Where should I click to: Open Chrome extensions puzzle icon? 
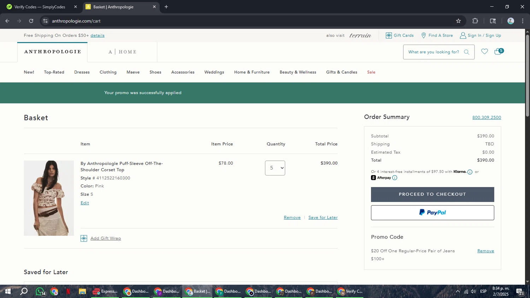tap(475, 21)
